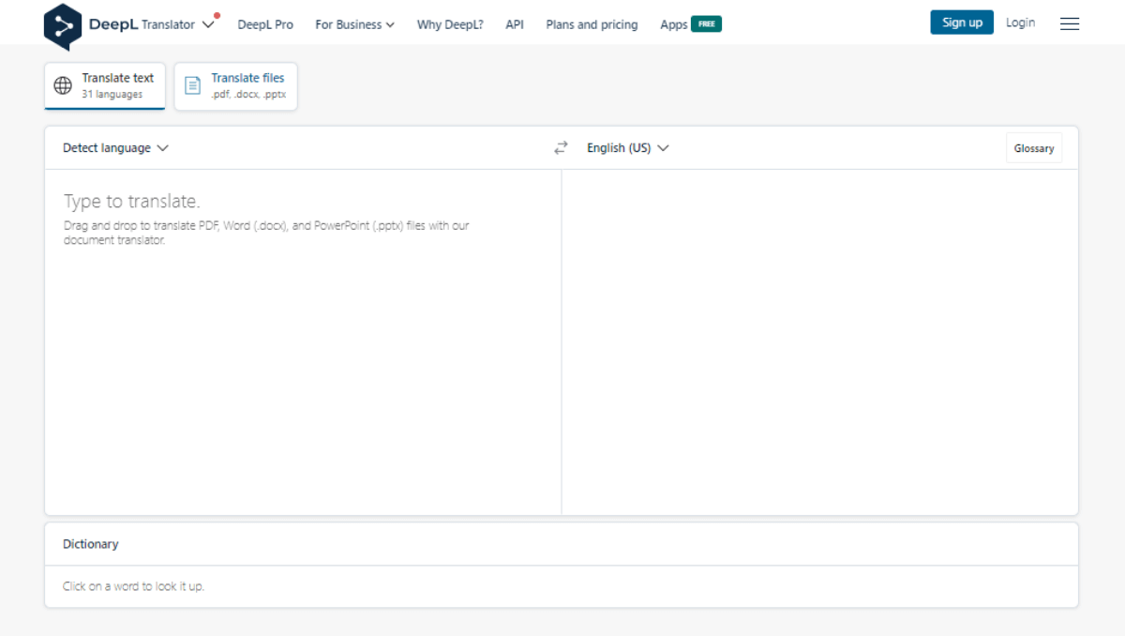Open the Glossary button

1033,148
